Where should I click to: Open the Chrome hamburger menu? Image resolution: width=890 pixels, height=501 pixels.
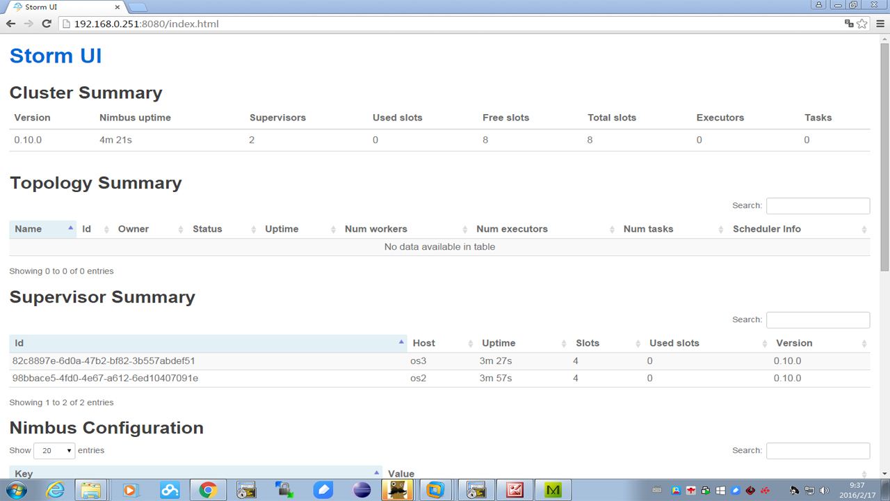tap(880, 24)
